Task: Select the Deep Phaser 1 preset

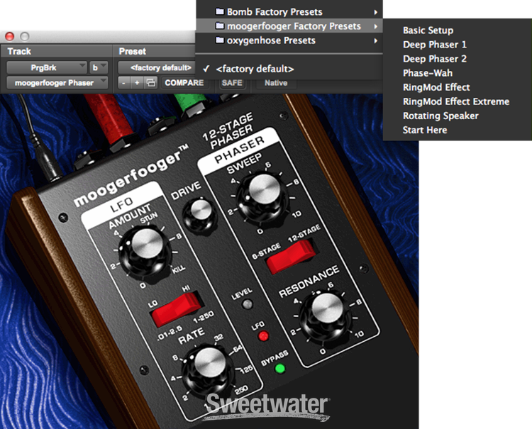Action: click(x=434, y=45)
